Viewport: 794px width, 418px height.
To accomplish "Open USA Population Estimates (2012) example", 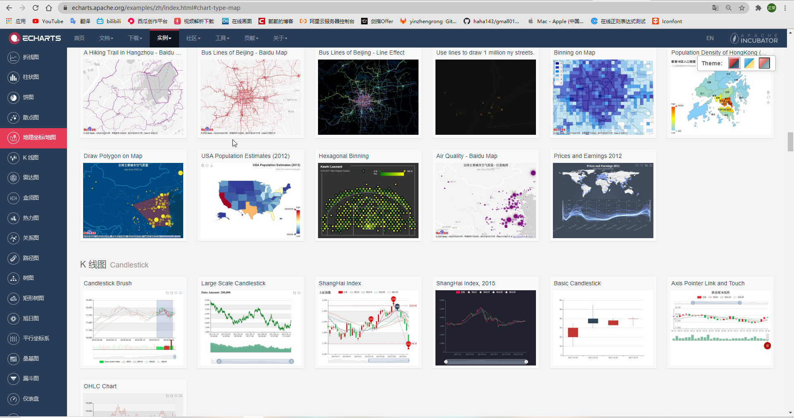I will [x=251, y=196].
